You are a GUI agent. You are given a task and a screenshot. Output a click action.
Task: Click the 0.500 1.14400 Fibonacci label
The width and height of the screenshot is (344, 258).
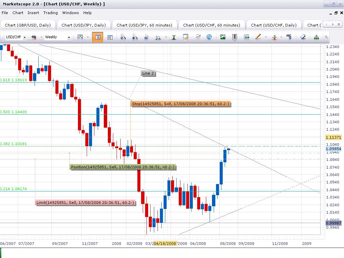tap(13, 112)
